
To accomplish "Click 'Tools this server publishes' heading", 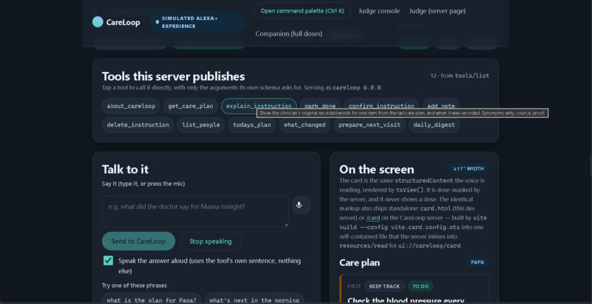I will [173, 76].
